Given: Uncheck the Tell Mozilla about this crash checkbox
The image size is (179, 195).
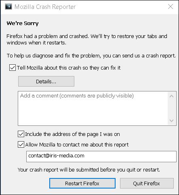Looking at the screenshot, I should [x=13, y=68].
